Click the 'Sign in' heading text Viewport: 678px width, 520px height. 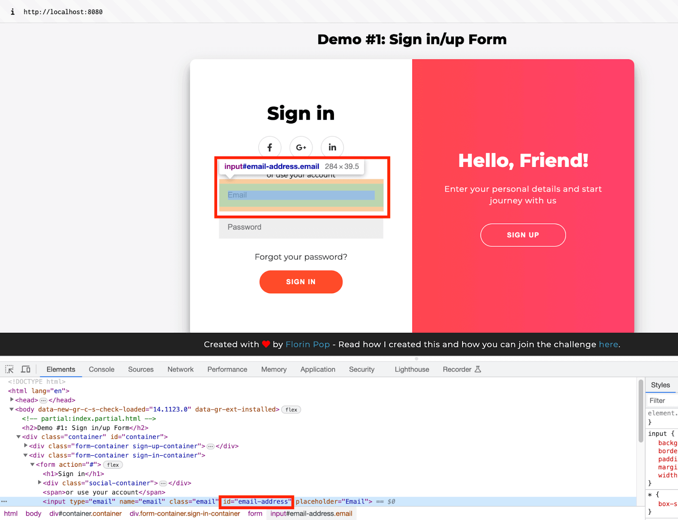click(301, 113)
